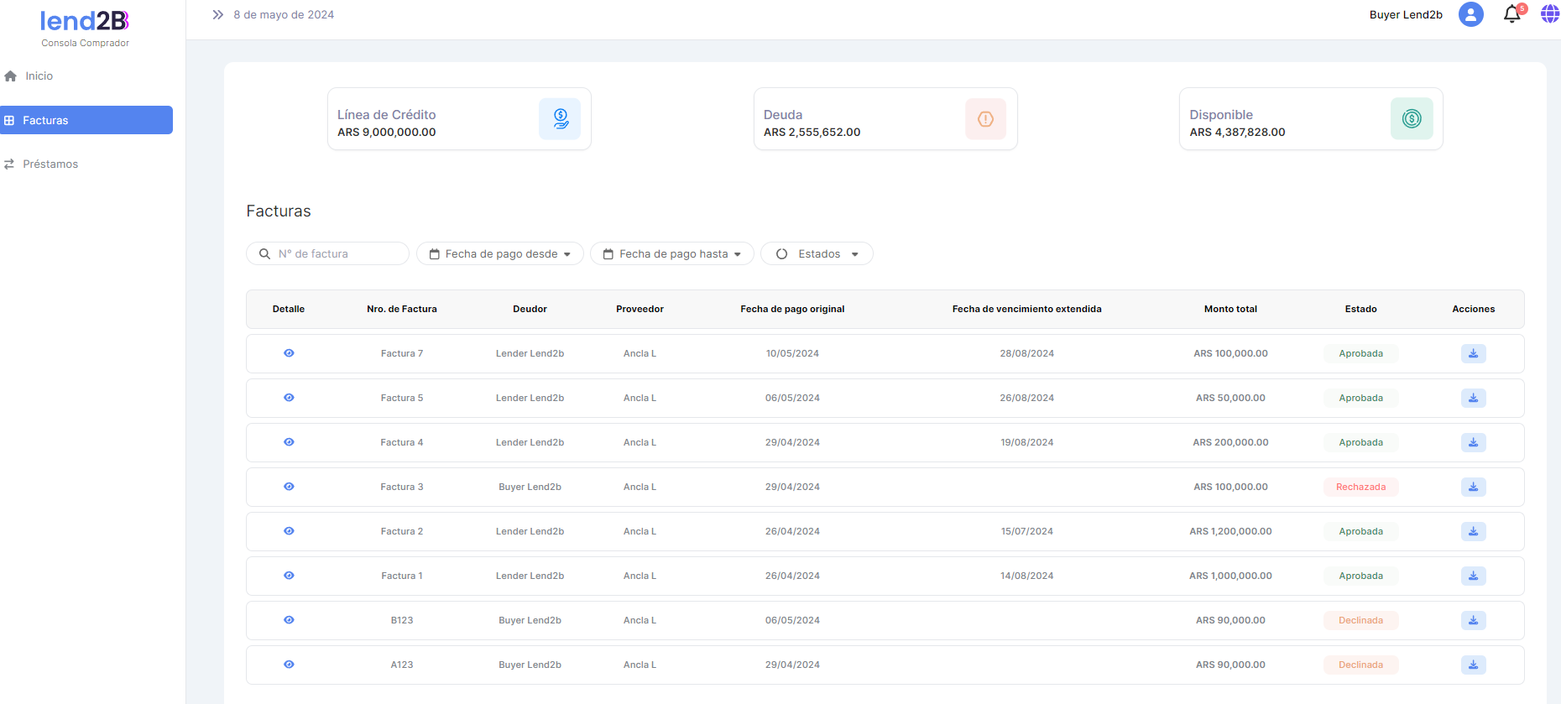The height and width of the screenshot is (704, 1561).
Task: Collapse sidebar with double chevron icon
Action: (x=218, y=15)
